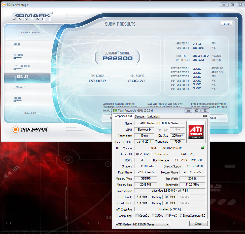
Task: Click the GPU-Z title bar app icon
Action: [115, 110]
